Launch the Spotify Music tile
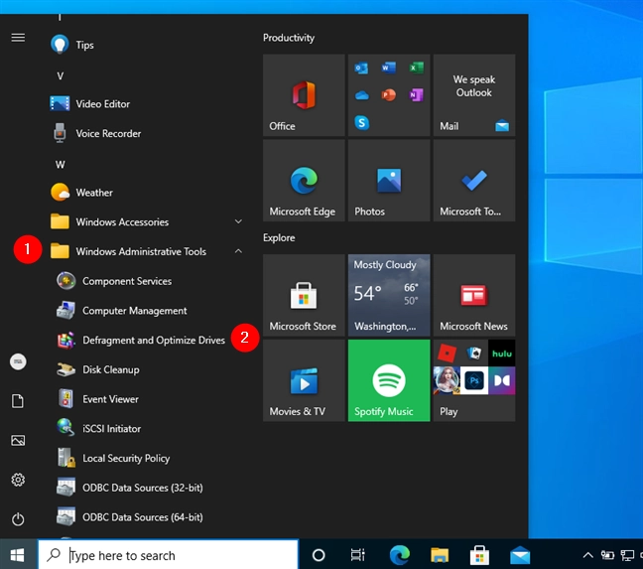The image size is (643, 569). (x=389, y=380)
